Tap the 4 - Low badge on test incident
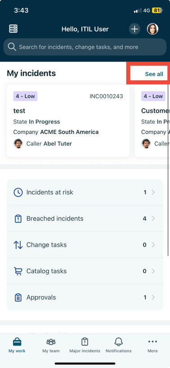The width and height of the screenshot is (170, 368). click(25, 96)
